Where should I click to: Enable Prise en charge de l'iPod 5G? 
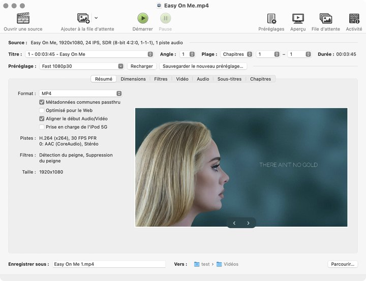point(42,127)
